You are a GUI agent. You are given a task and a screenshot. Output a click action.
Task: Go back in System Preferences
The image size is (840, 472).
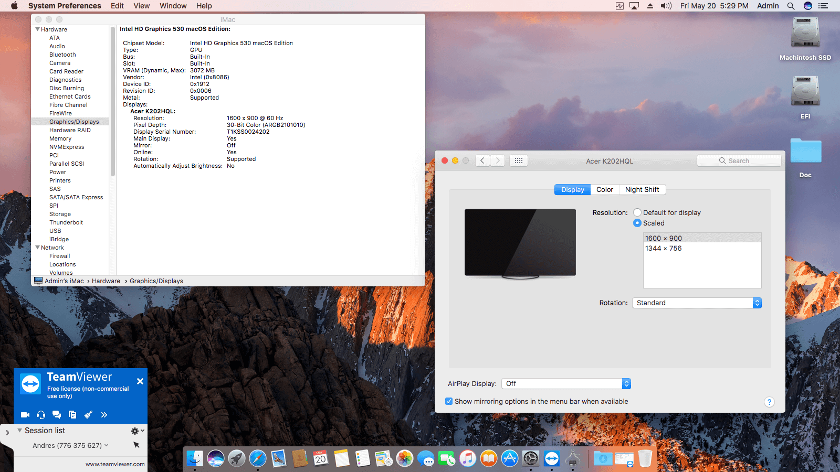coord(482,160)
